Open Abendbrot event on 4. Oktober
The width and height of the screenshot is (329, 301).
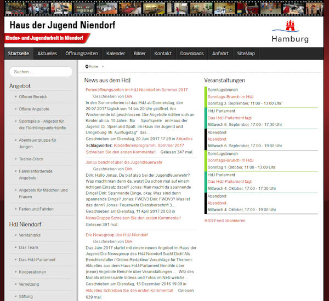tap(217, 203)
